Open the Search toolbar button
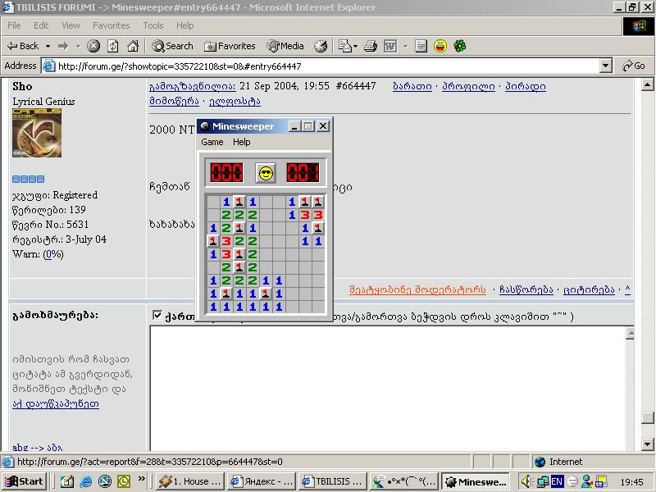 click(x=172, y=46)
